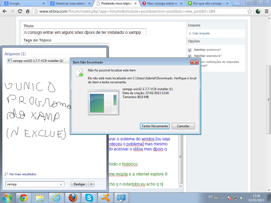Image resolution: width=271 pixels, height=203 pixels.
Task: Open the Windows Start orb
Action: 7,198
